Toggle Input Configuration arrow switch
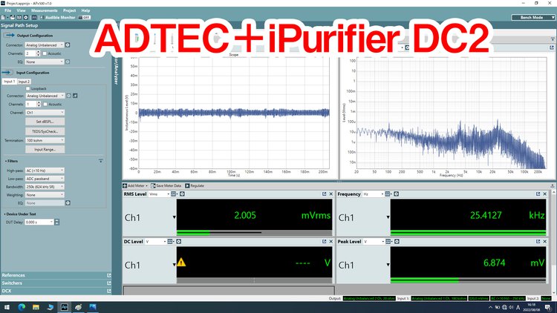Screen dimensions: 557x313 pos(7,73)
